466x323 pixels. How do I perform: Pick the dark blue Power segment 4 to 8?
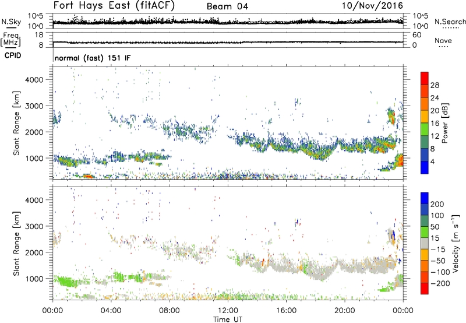425,155
